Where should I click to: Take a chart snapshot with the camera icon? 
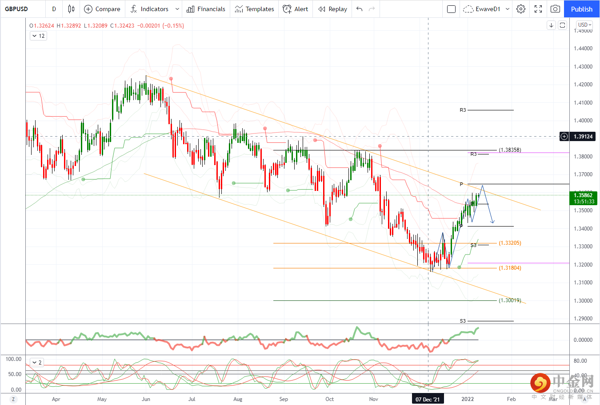555,9
